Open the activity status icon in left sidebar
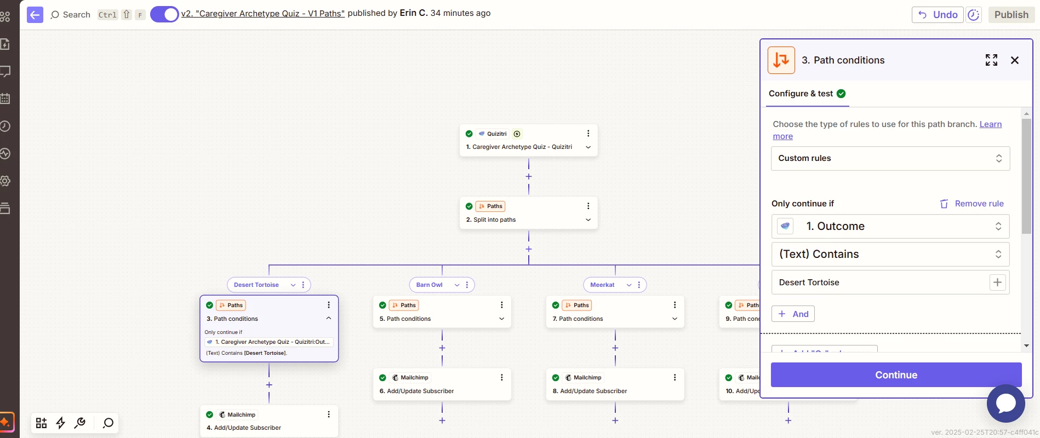This screenshot has width=1040, height=438. (5, 154)
